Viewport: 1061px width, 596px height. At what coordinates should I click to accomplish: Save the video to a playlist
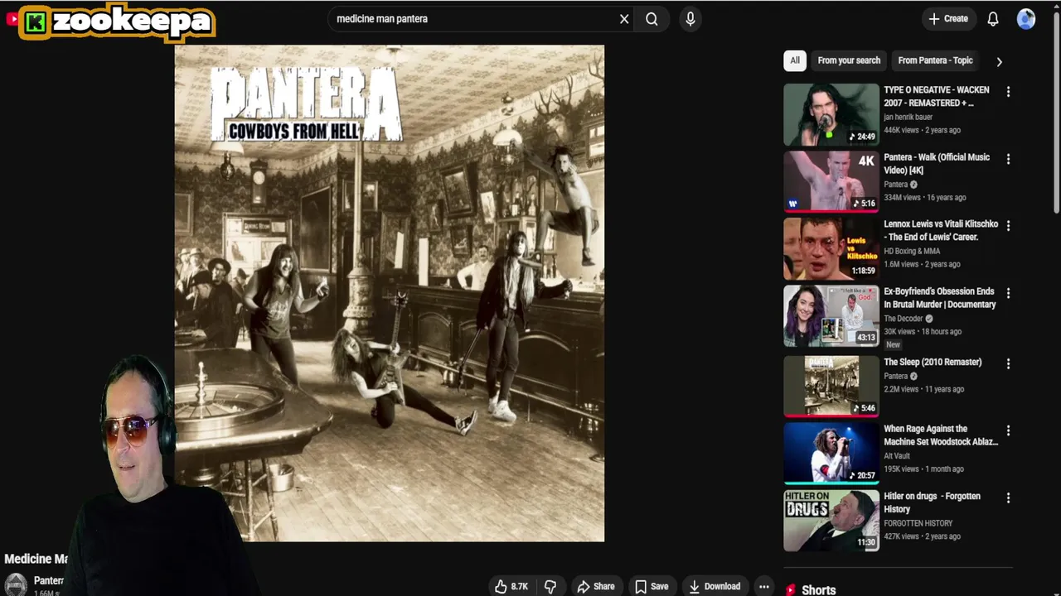(x=652, y=586)
